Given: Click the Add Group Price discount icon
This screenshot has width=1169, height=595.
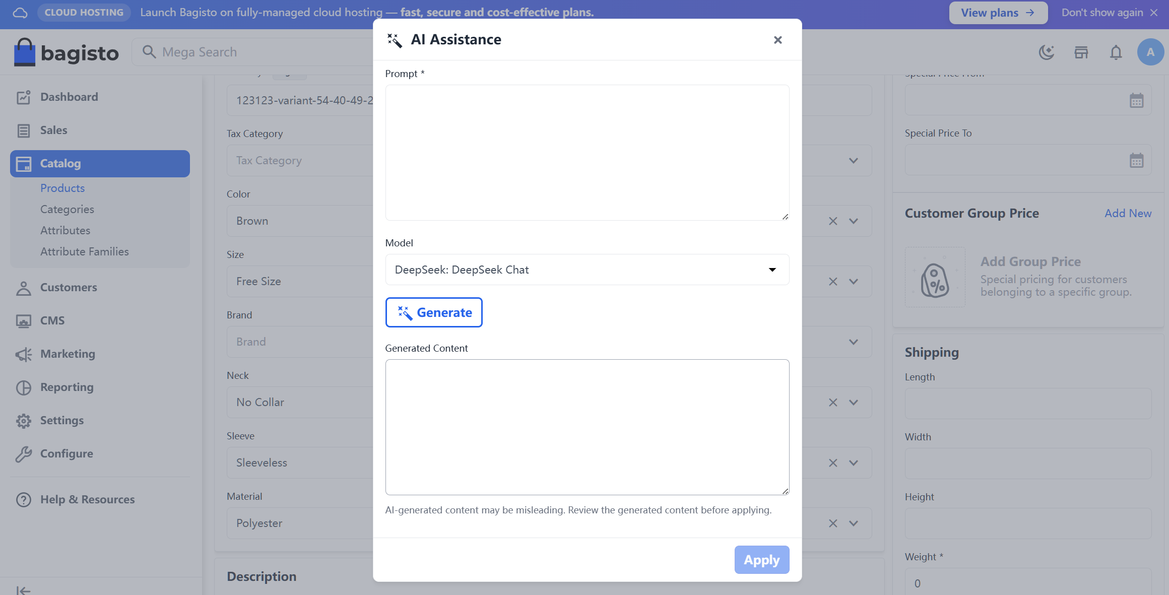Looking at the screenshot, I should [x=935, y=277].
